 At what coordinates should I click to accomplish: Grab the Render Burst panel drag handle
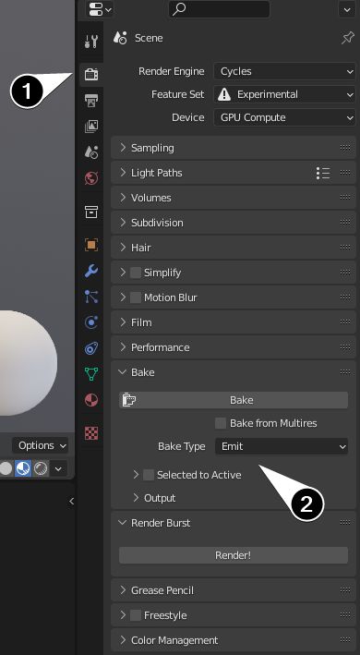pos(345,522)
